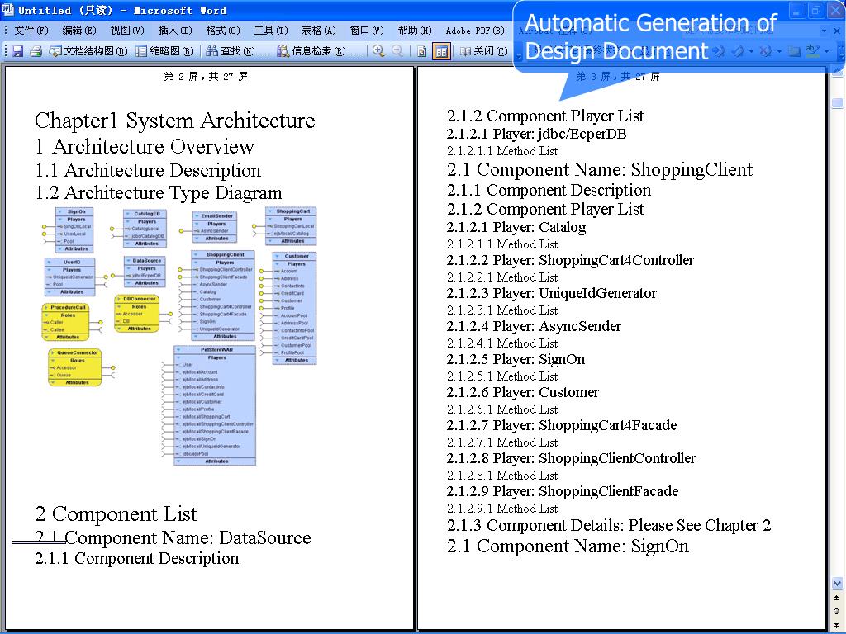Click the '第 2 屏, 共 27 屏' screen indicator

206,77
